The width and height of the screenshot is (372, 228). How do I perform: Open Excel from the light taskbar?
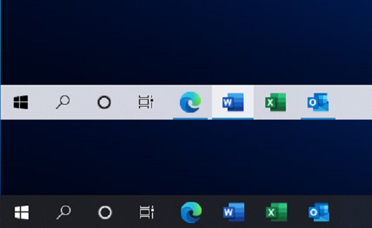[275, 102]
